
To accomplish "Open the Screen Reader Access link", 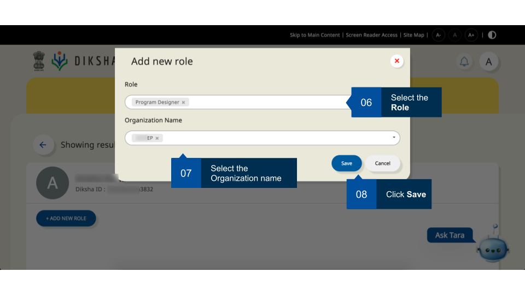I will (x=371, y=35).
